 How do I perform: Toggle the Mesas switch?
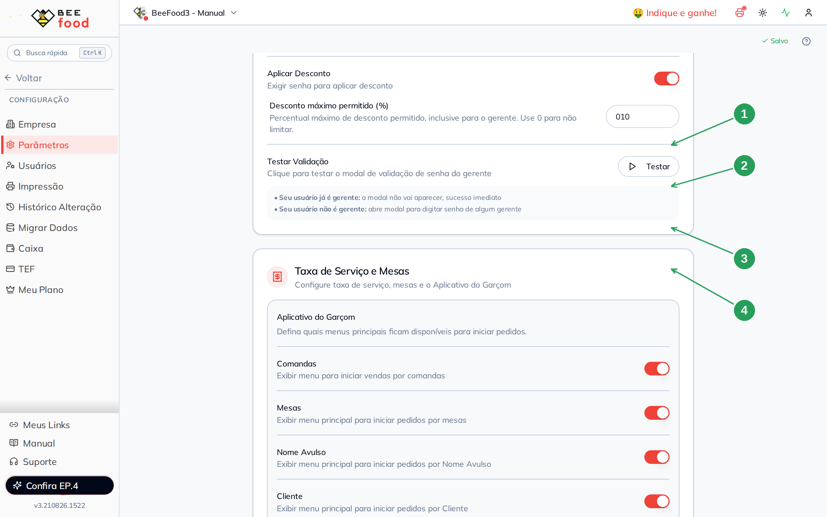tap(657, 413)
